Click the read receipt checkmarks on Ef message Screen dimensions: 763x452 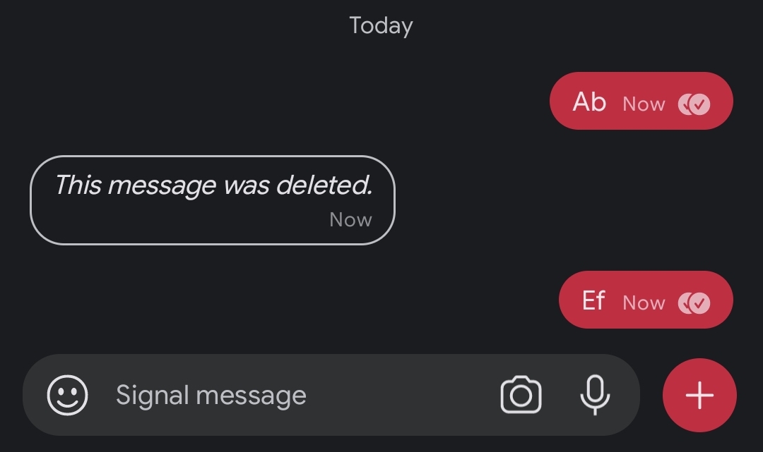point(694,303)
